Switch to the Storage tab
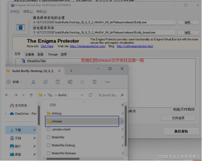This screenshot has height=161, width=202. coord(53,54)
